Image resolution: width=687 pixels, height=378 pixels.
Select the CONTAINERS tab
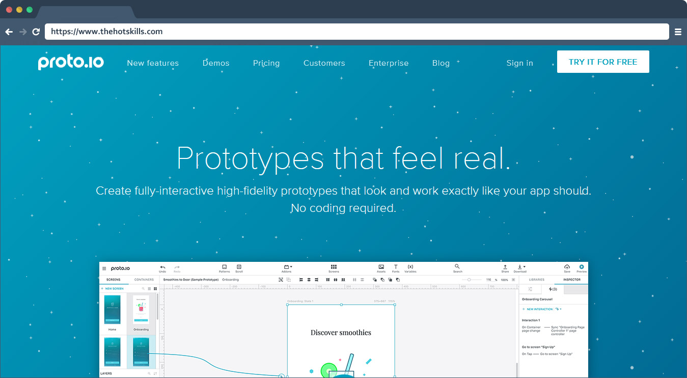[144, 280]
